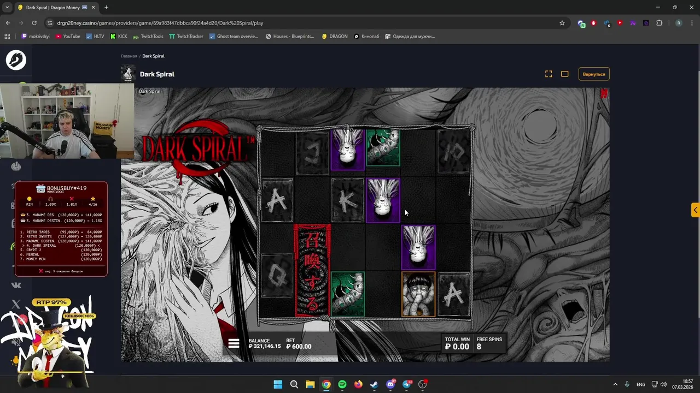Open the KICK bookmark
Viewport: 700px width, 393px height.
(119, 37)
